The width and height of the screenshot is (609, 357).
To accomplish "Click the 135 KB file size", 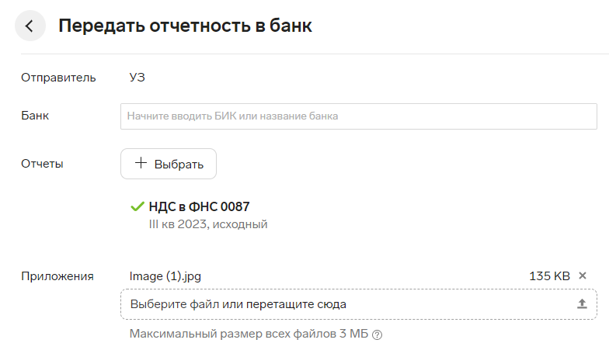I will [549, 276].
